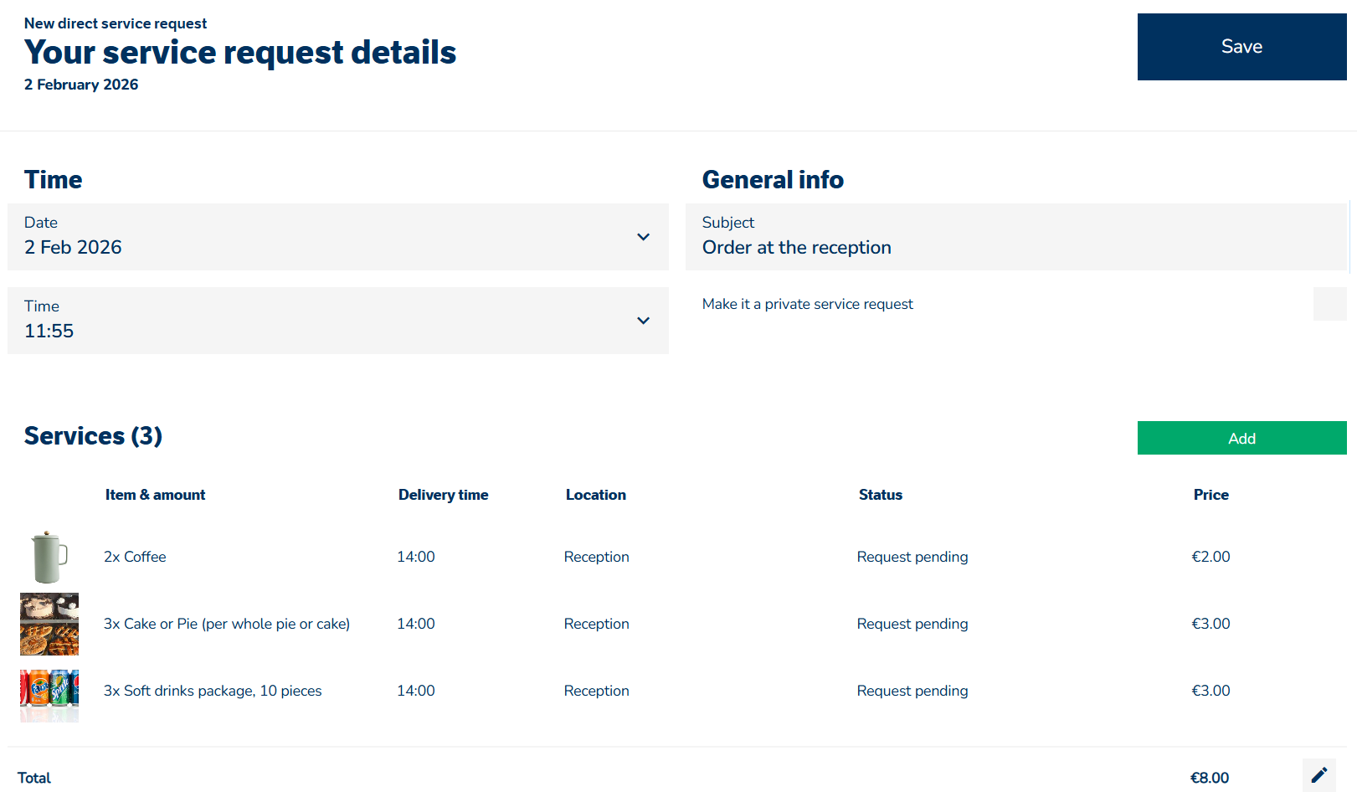Viewport: 1357px width, 797px height.
Task: Toggle the private service request checkbox
Action: 1329,304
